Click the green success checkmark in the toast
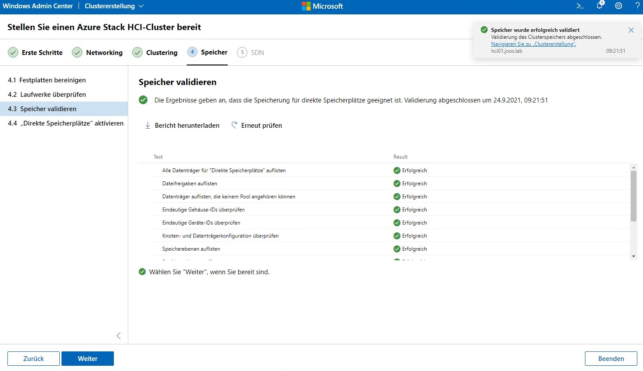643x371 pixels. (484, 30)
